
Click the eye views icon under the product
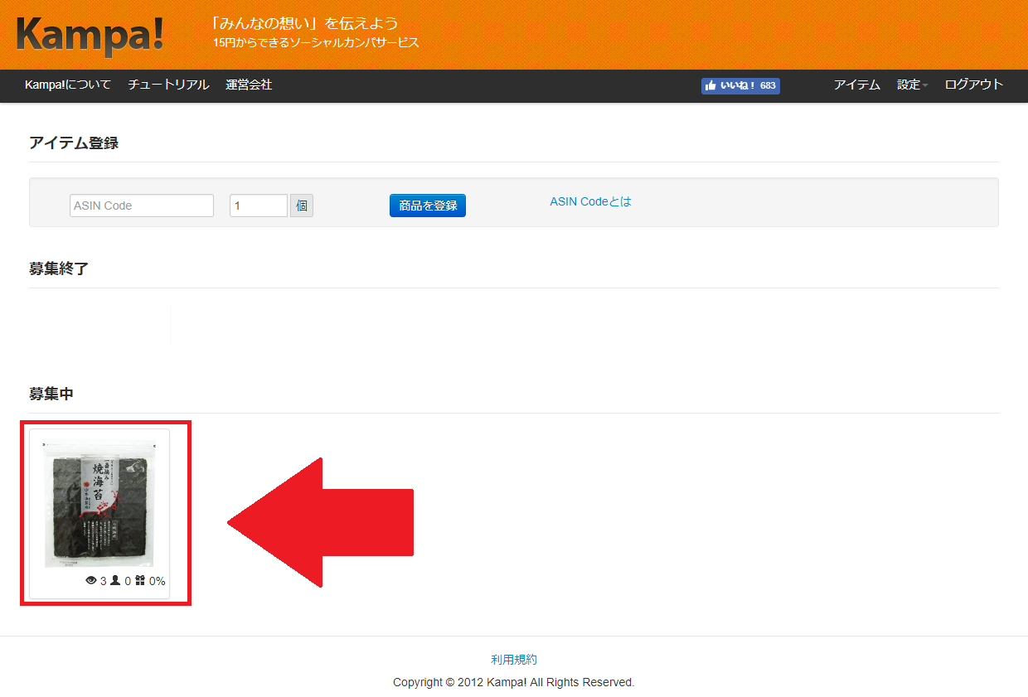(x=91, y=581)
